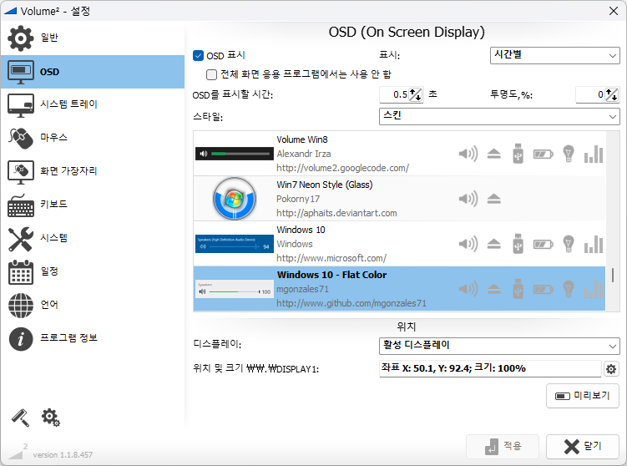Open the 일정 schedule settings section
Screen dimensions: 627x466
click(x=93, y=271)
